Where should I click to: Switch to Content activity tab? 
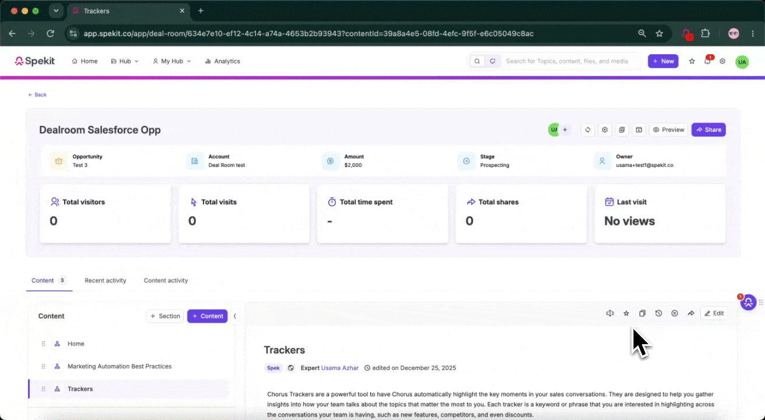tap(166, 281)
